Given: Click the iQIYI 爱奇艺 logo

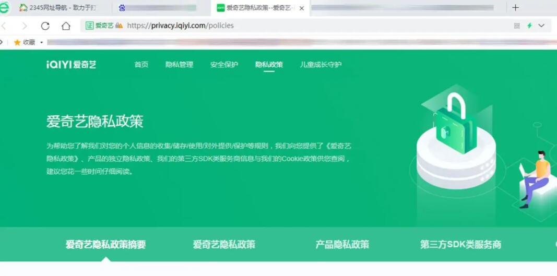Looking at the screenshot, I should click(71, 65).
